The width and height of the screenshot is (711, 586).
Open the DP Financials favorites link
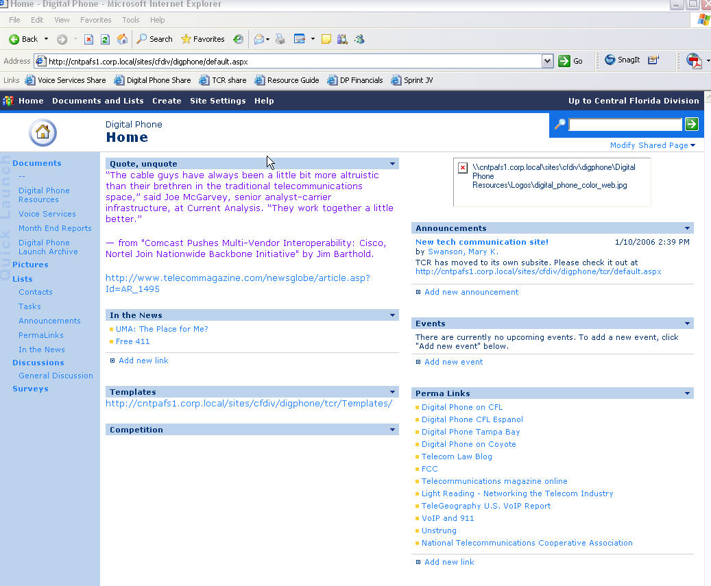click(355, 80)
